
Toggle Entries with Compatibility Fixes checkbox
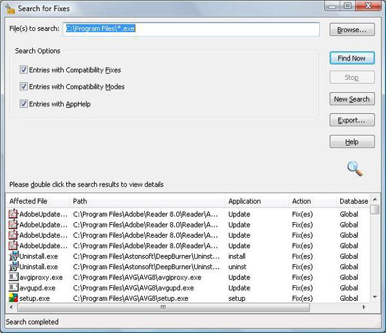coord(24,70)
